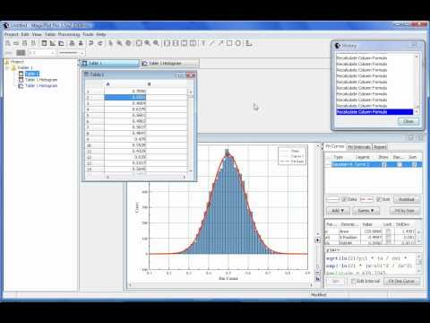Switch to the Fit Intervals tab

coord(359,147)
